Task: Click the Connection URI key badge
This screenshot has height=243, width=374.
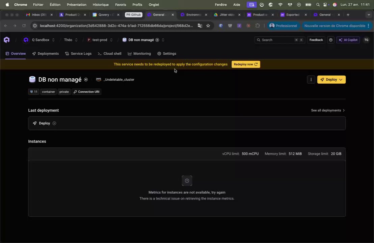Action: (86, 92)
